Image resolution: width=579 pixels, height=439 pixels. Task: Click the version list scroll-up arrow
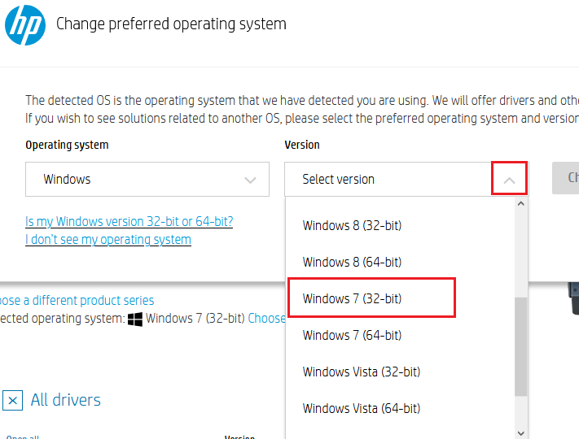pyautogui.click(x=521, y=204)
